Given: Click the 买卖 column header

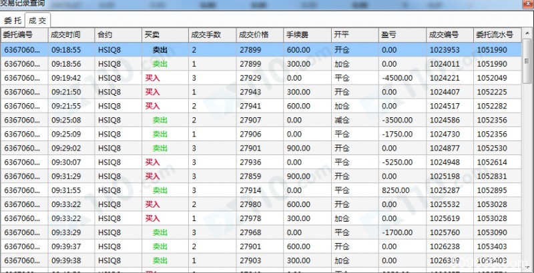Looking at the screenshot, I should 165,35.
